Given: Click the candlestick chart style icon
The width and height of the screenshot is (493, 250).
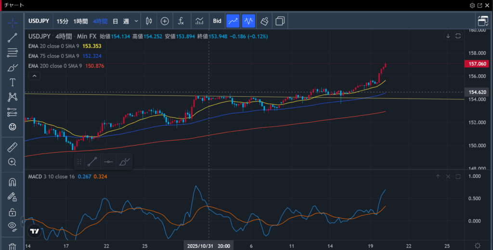Looking at the screenshot, I should point(148,21).
